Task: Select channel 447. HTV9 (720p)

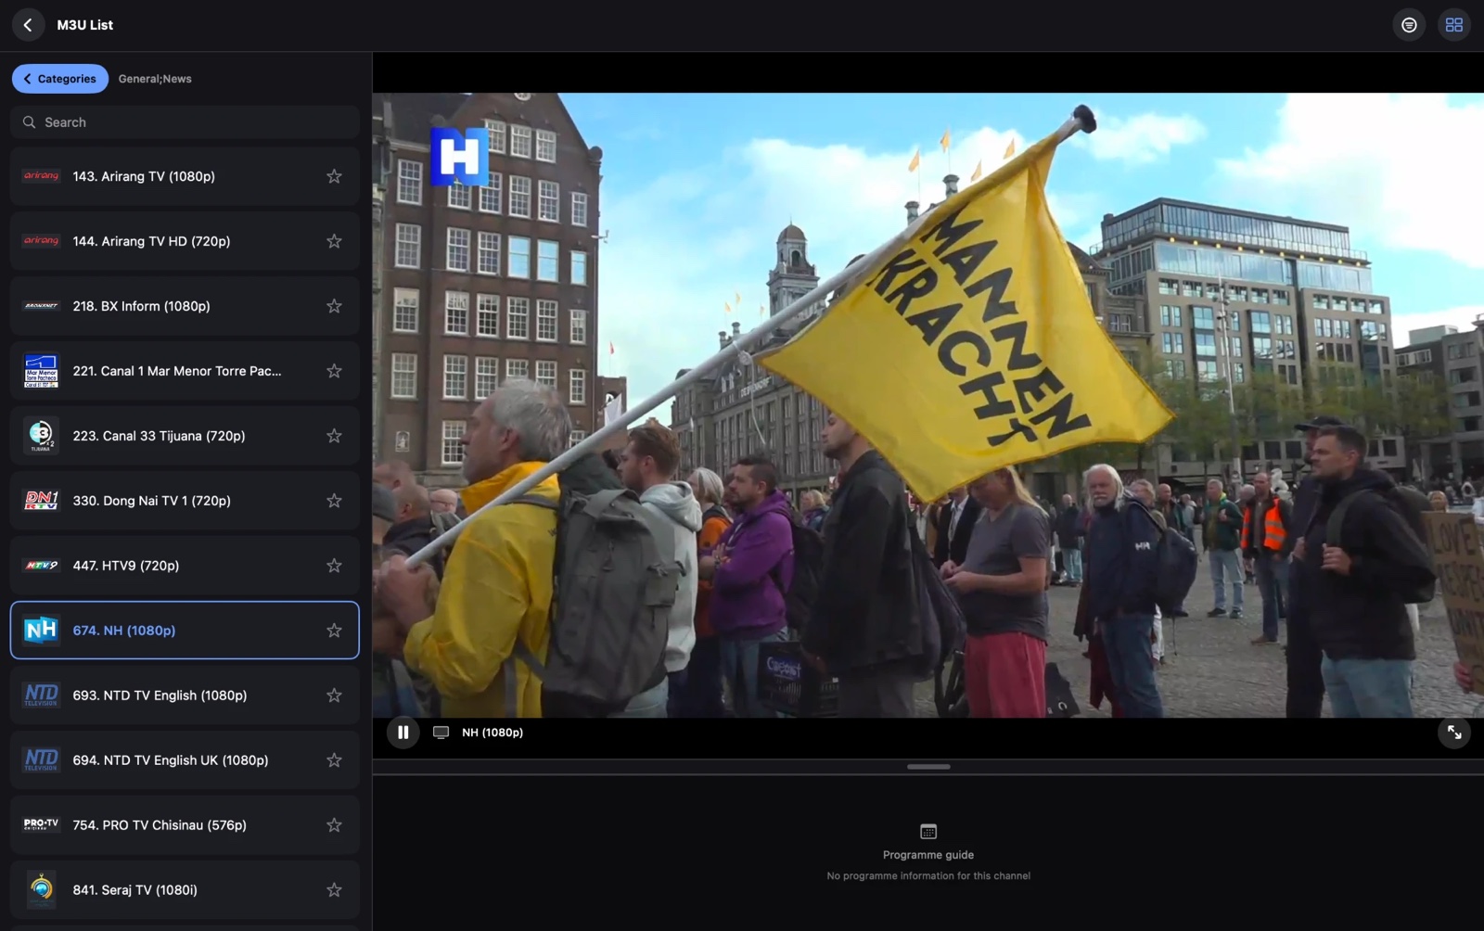Action: click(x=185, y=566)
